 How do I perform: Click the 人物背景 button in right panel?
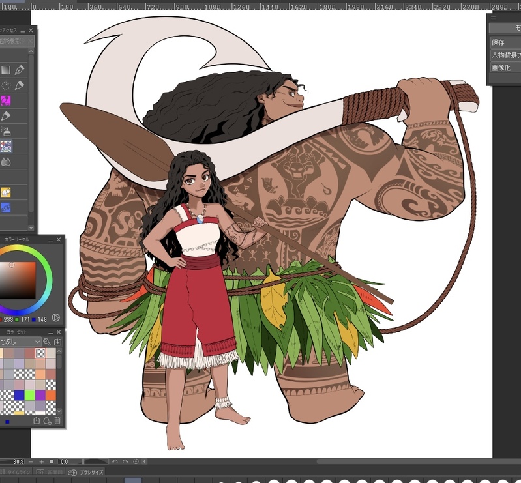(505, 55)
